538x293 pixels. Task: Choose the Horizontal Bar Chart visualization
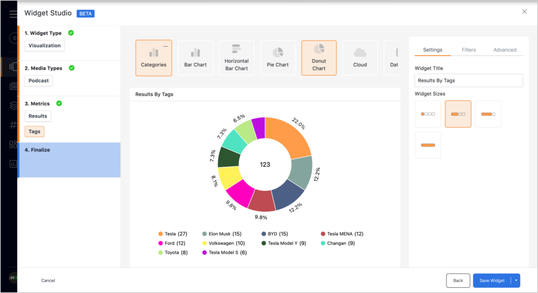[236, 58]
